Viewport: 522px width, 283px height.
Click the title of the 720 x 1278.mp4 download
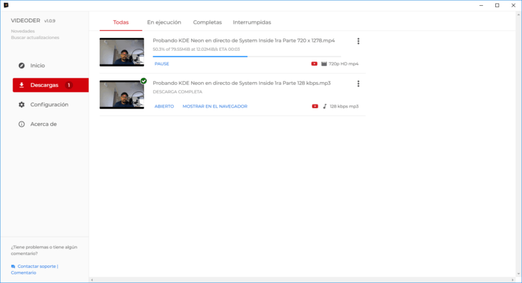coord(243,40)
